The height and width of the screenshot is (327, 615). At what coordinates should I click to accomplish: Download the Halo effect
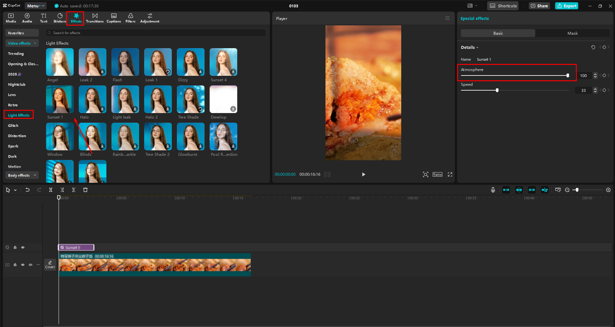(102, 109)
